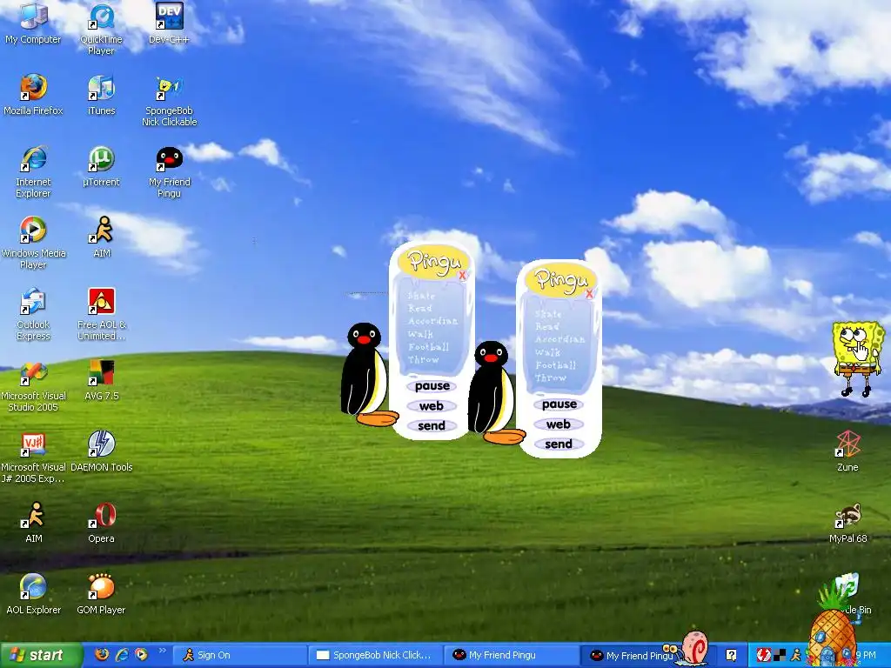Open the Windows start menu
This screenshot has width=891, height=668.
pyautogui.click(x=41, y=656)
